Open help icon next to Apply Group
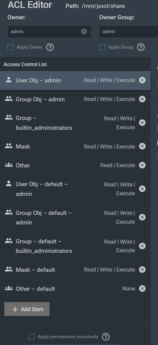This screenshot has width=158, height=345. [141, 47]
